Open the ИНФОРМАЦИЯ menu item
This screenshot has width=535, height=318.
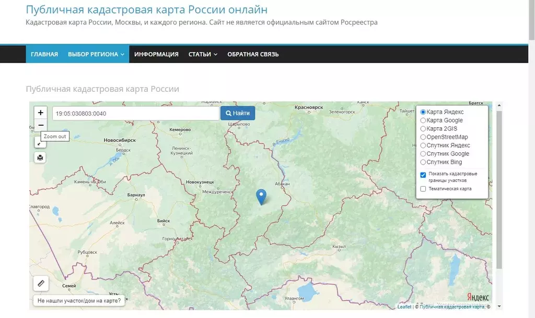click(x=156, y=54)
